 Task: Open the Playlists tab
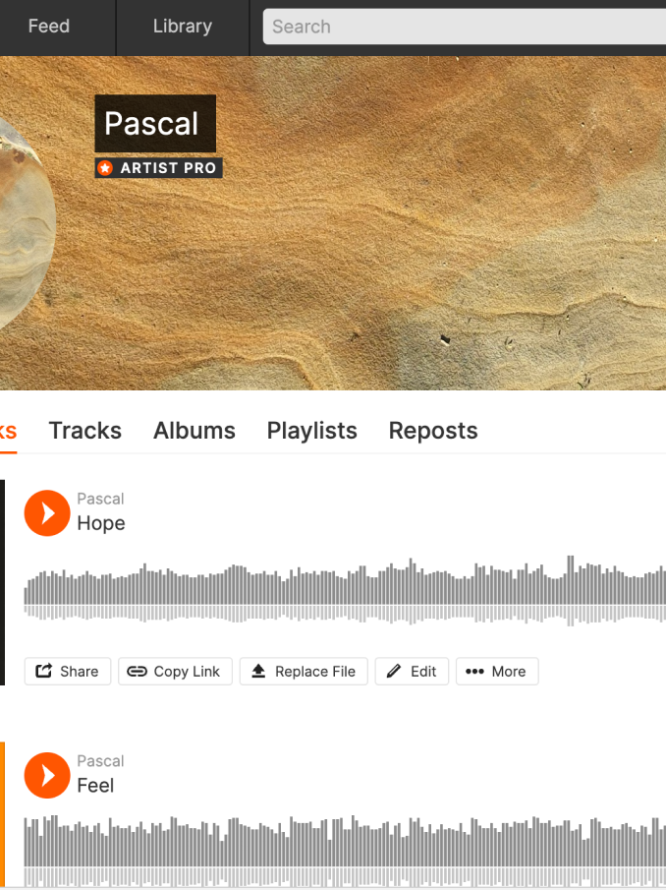[311, 431]
